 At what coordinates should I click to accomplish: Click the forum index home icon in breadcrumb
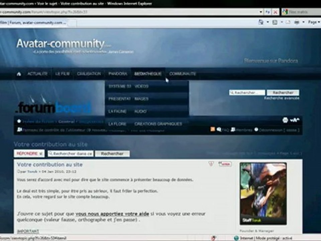pyautogui.click(x=19, y=121)
